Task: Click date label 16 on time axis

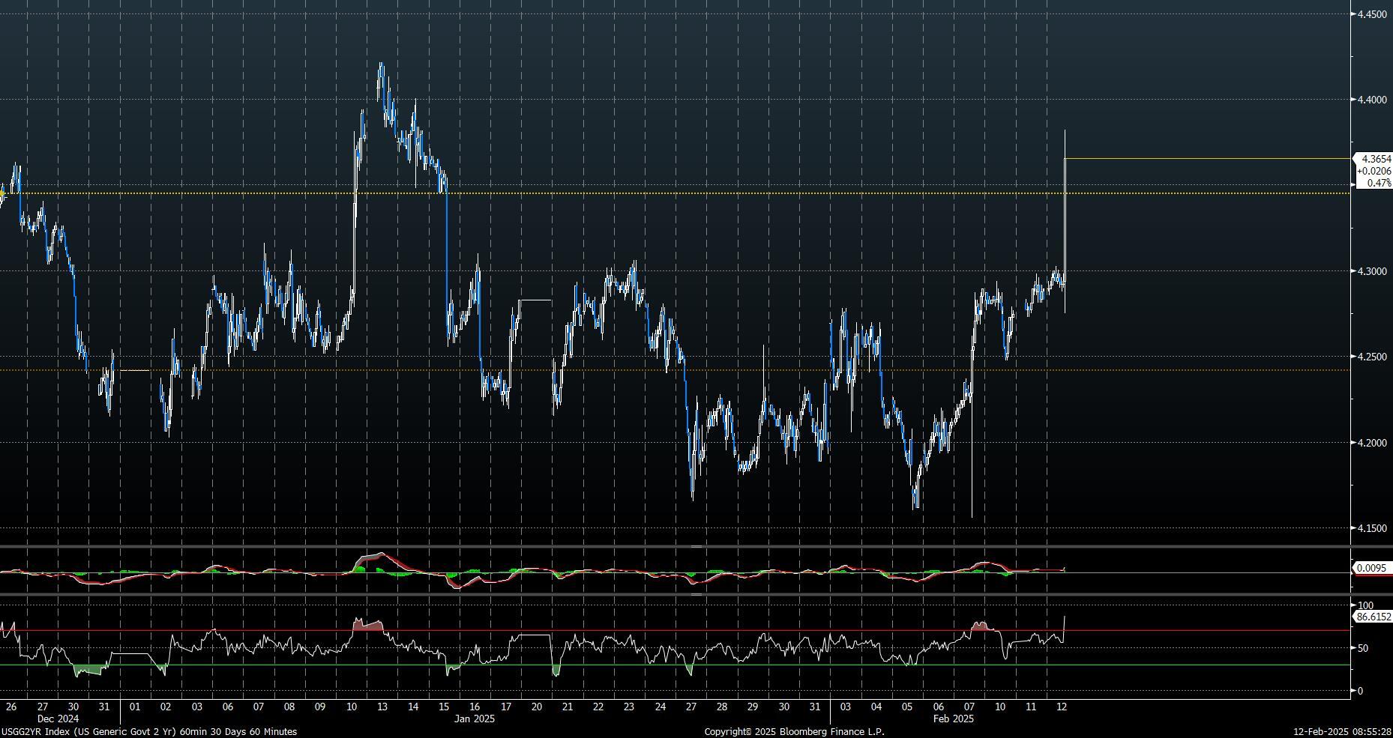Action: pyautogui.click(x=475, y=707)
